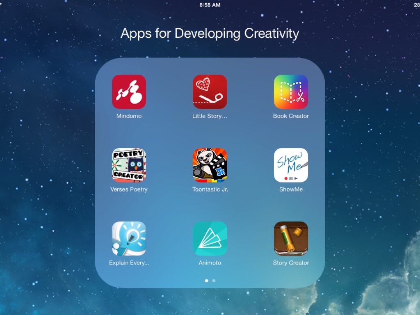Tap the 'ShowMe' app label
Image resolution: width=420 pixels, height=315 pixels.
point(291,189)
